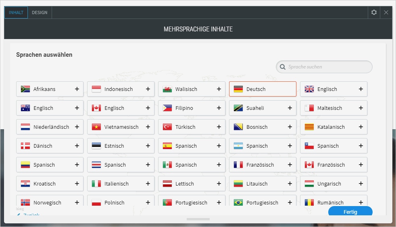Viewport: 396px width, 227px height.
Task: Click the search magnifier icon
Action: point(283,67)
